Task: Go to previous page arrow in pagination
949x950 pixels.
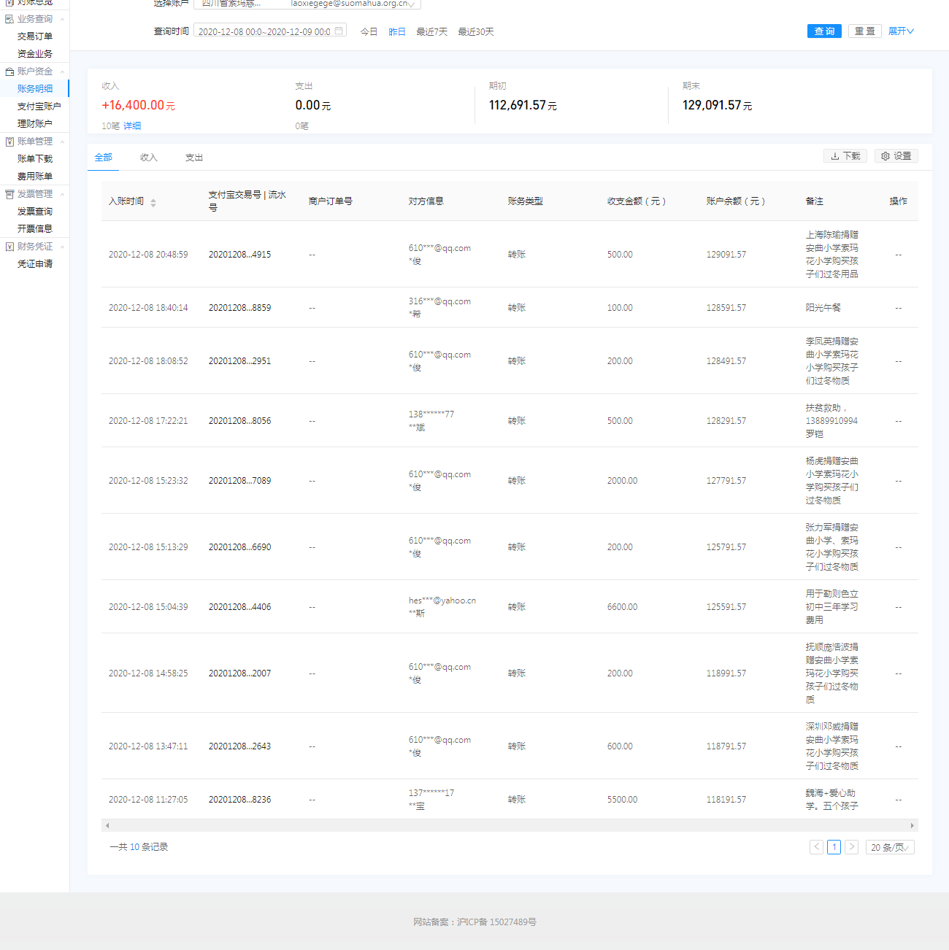Action: pos(816,847)
